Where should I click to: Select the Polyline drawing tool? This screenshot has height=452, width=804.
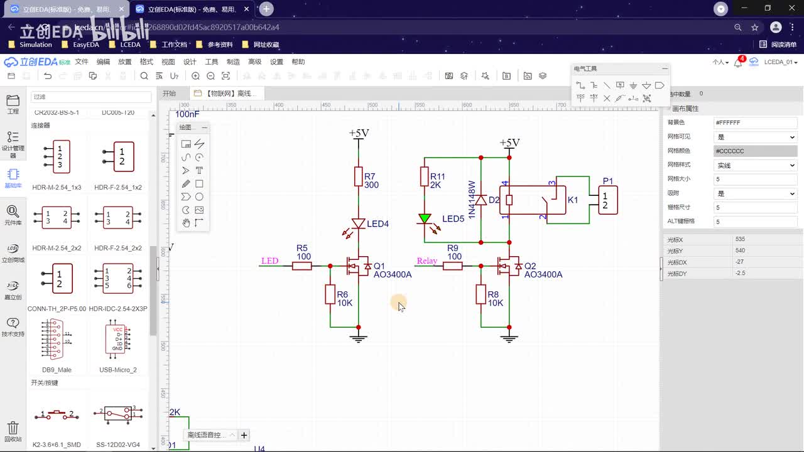tap(199, 144)
